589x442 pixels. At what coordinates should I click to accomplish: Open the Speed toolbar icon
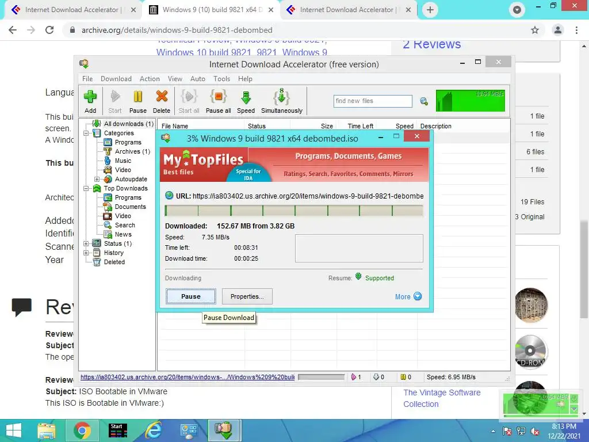tap(246, 101)
